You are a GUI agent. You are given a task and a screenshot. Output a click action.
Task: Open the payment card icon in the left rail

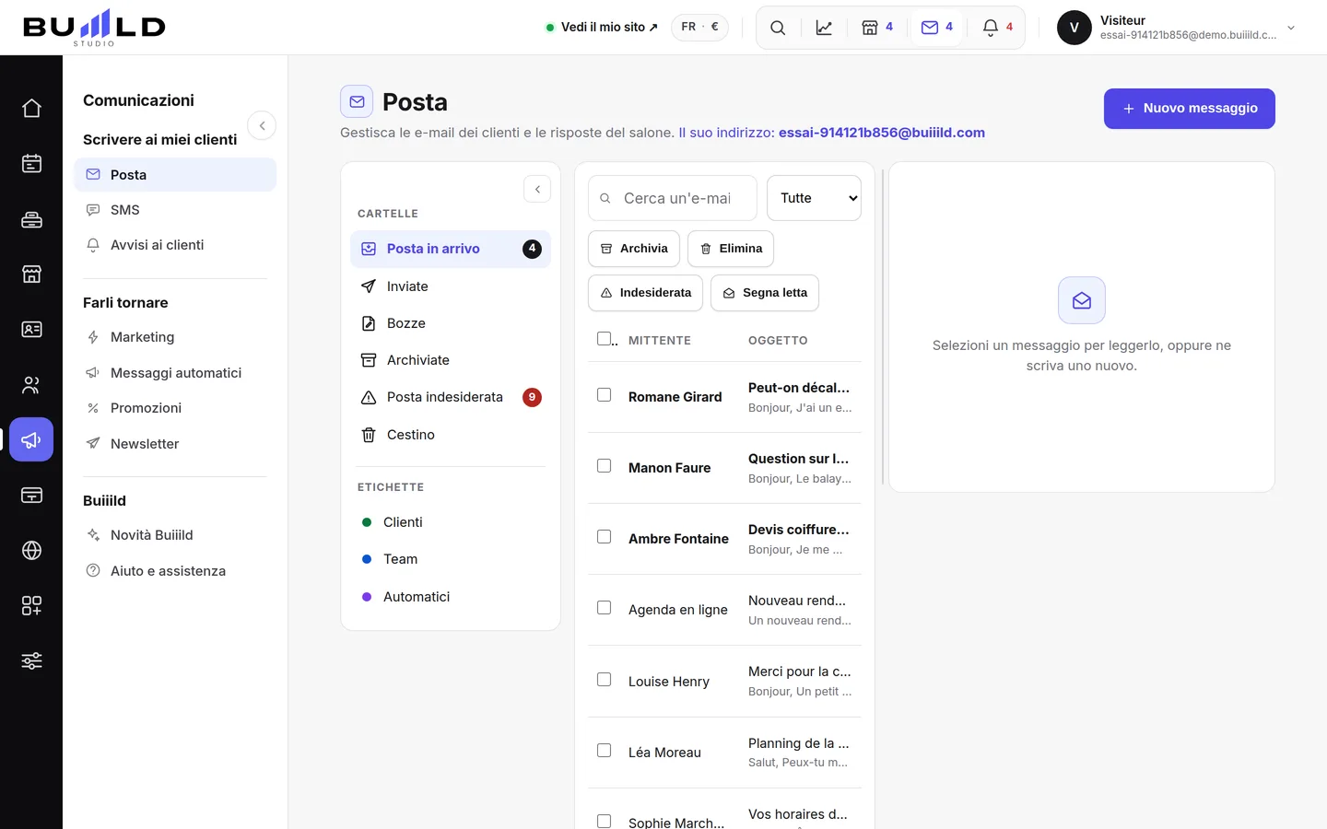tap(31, 495)
